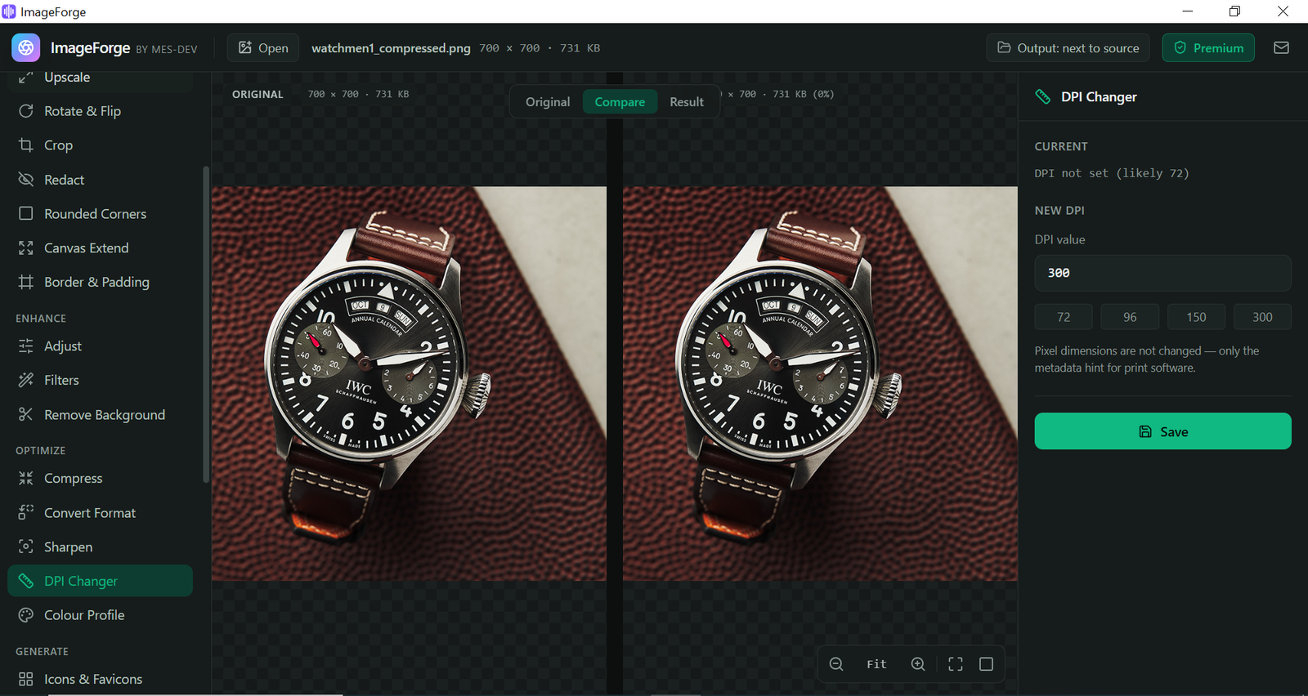
Task: Select the Filters wand icon
Action: pyautogui.click(x=26, y=380)
